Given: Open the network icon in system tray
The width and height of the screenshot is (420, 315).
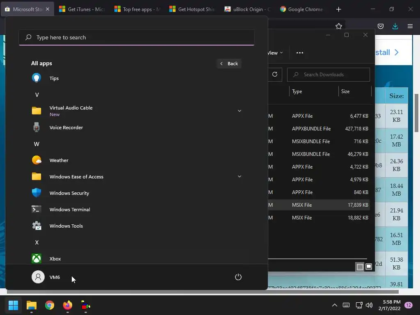Looking at the screenshot, I should (x=359, y=305).
